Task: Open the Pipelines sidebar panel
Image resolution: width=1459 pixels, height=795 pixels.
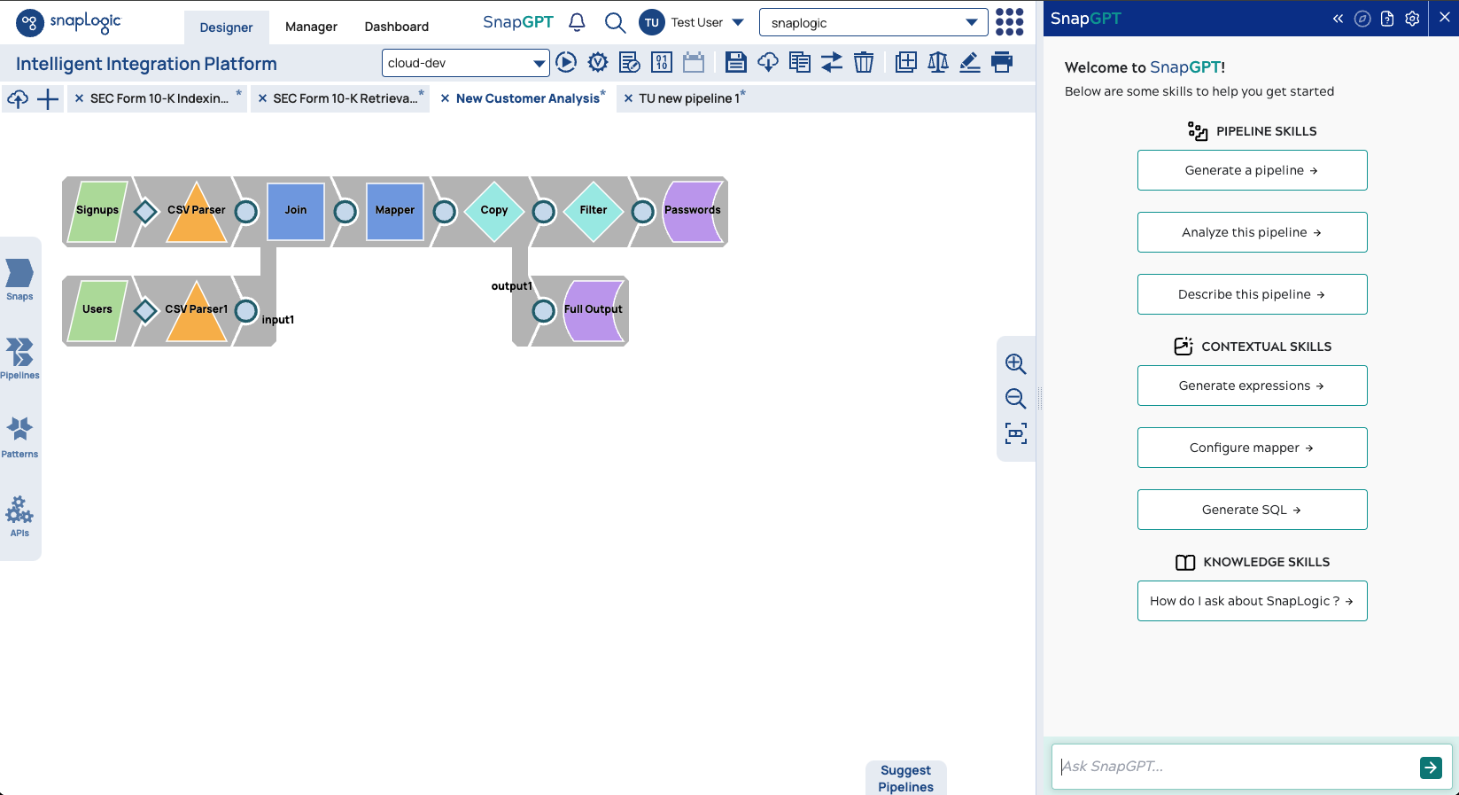Action: (19, 358)
